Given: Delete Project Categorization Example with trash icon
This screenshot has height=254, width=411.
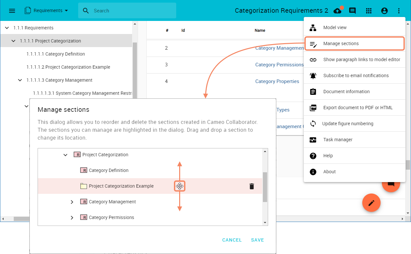Looking at the screenshot, I should click(251, 186).
